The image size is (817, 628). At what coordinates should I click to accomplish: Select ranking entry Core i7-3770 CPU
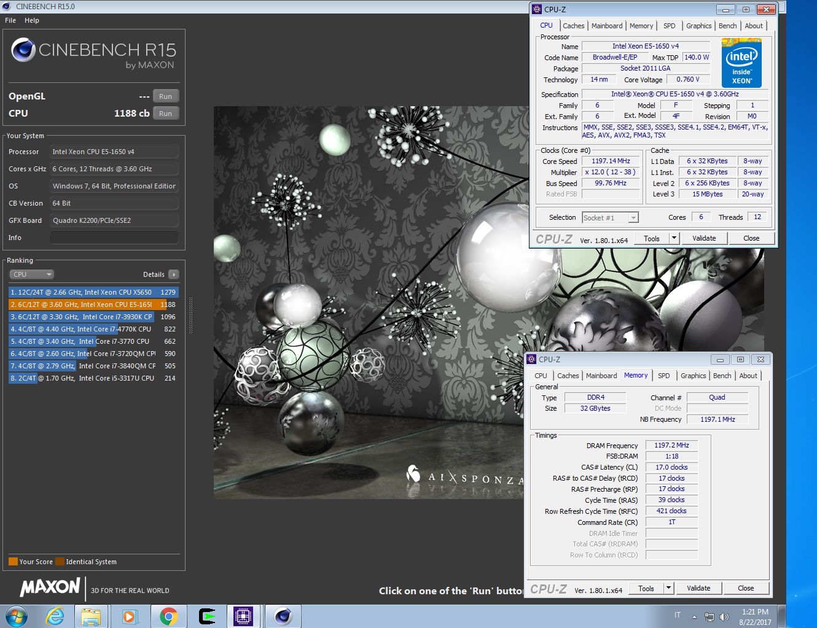93,341
